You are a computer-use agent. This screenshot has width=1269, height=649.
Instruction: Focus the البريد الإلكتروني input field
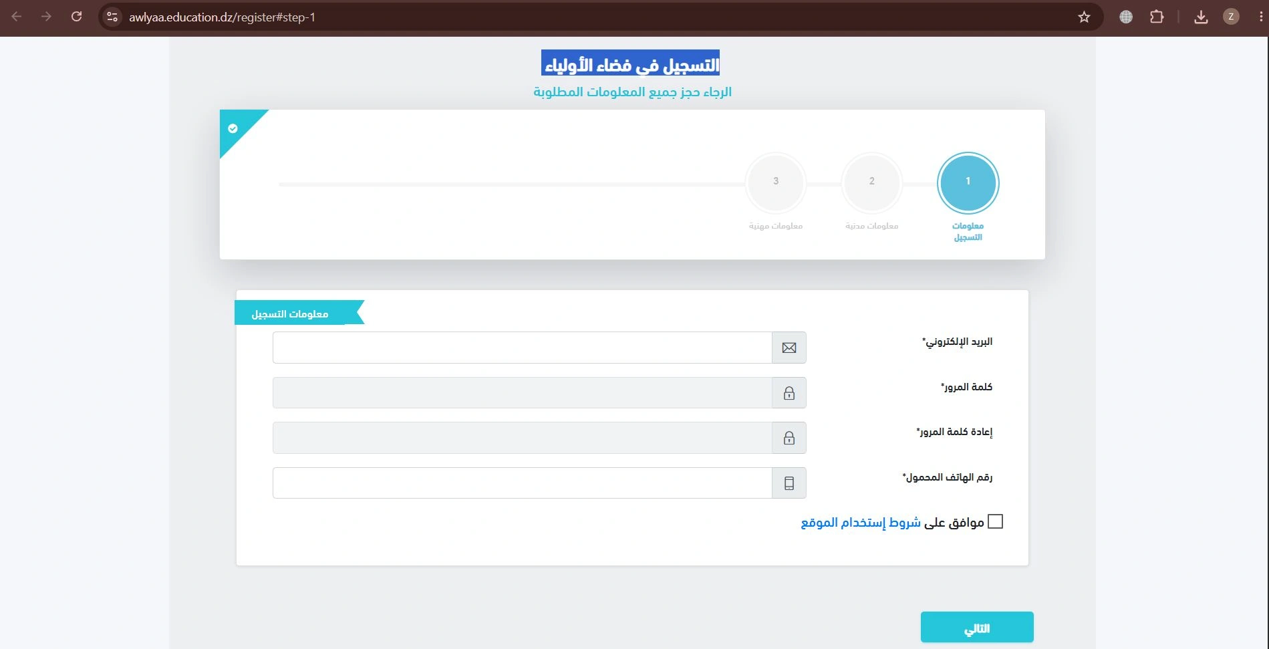tap(523, 348)
